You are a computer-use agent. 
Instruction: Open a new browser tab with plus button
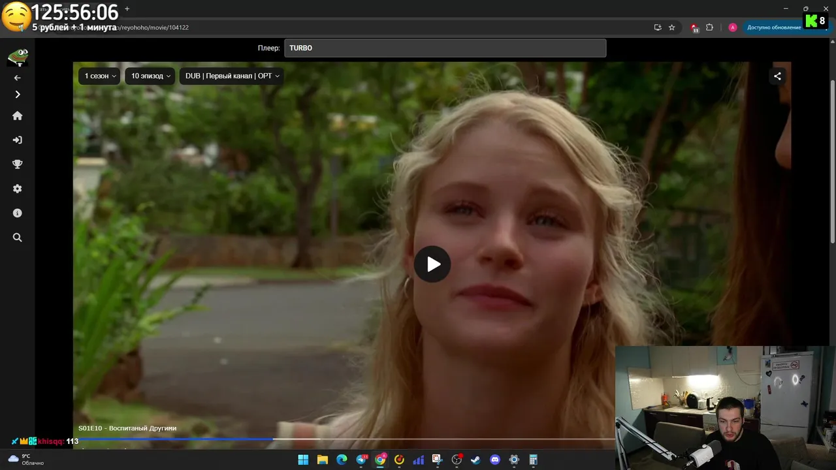pyautogui.click(x=127, y=9)
